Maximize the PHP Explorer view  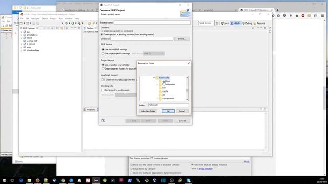click(x=79, y=28)
